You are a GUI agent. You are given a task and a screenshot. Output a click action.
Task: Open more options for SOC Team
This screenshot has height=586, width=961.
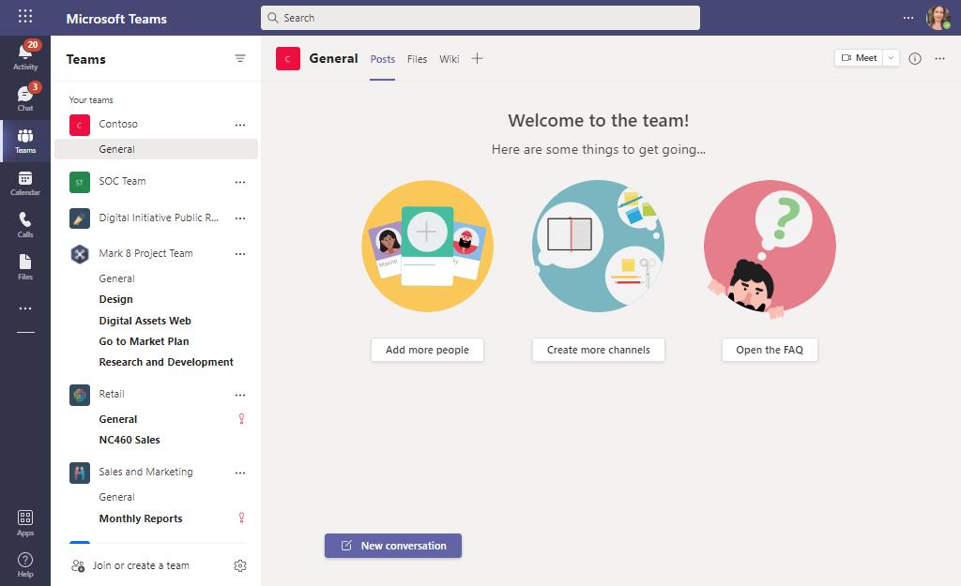[240, 183]
